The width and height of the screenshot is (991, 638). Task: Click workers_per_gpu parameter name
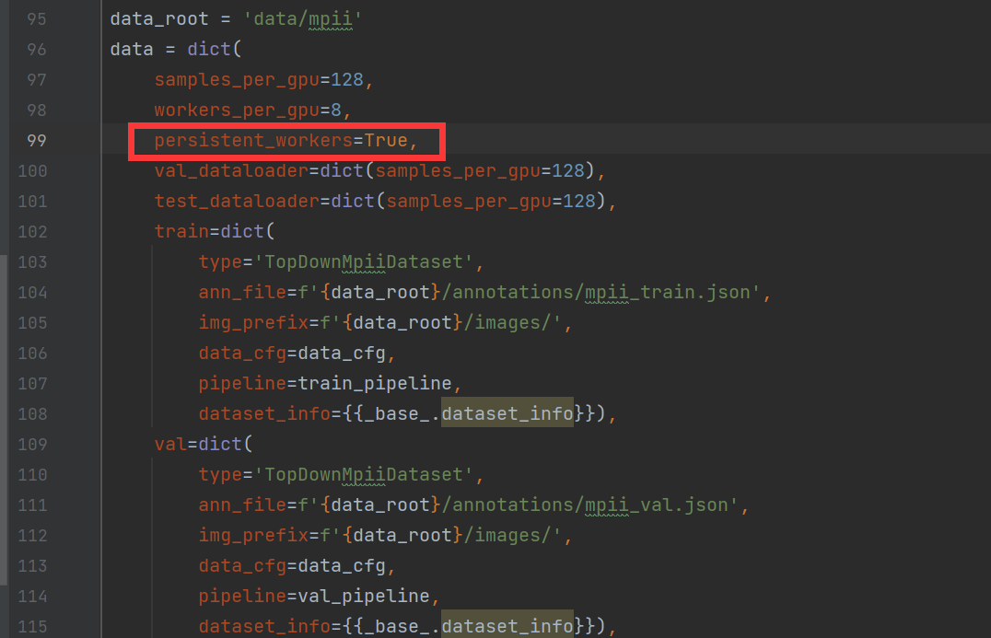pos(237,110)
